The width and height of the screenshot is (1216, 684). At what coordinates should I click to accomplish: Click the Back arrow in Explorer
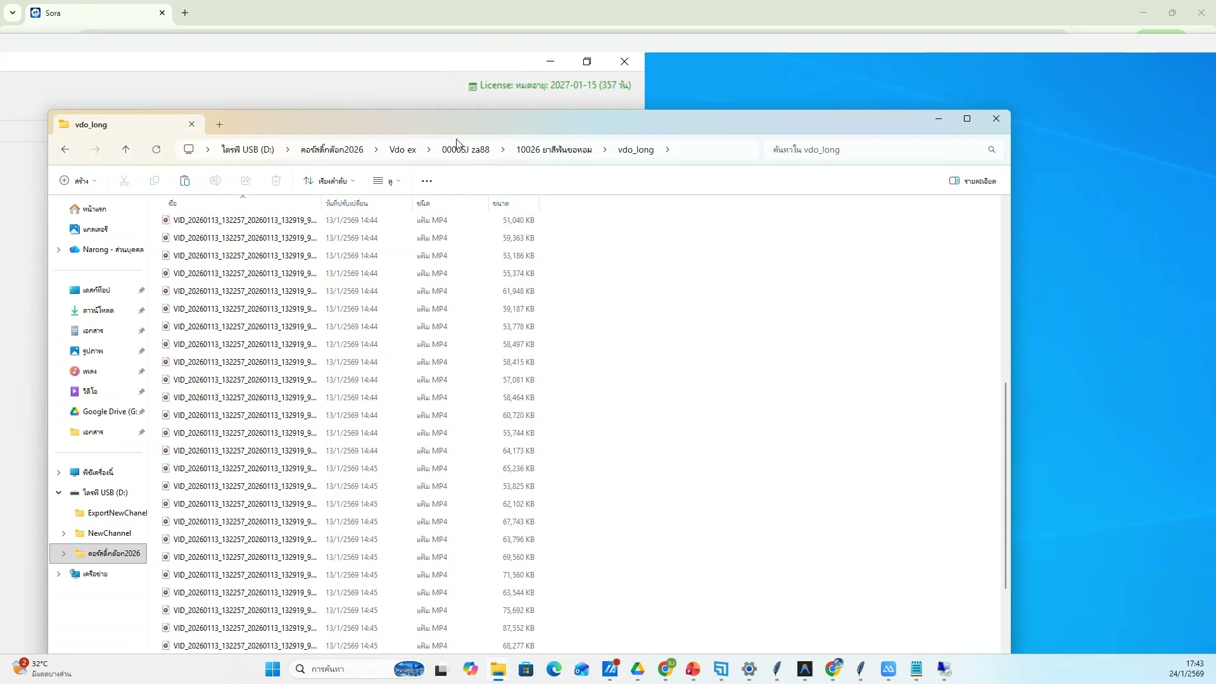coord(65,149)
